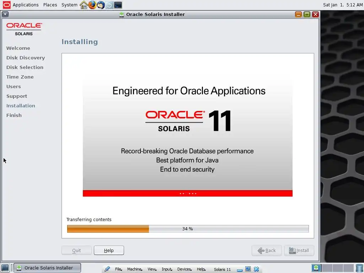Viewport: 364px width, 273px height.
Task: Open the System menu in top panel
Action: click(69, 5)
